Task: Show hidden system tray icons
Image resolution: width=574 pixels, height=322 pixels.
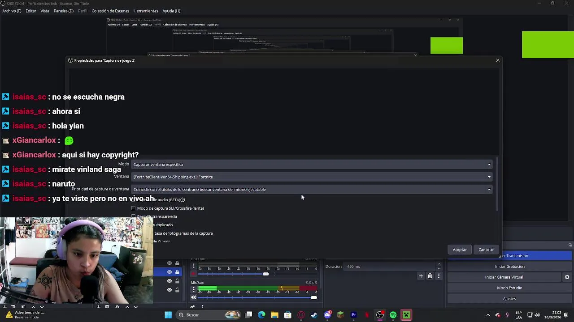Action: point(488,315)
